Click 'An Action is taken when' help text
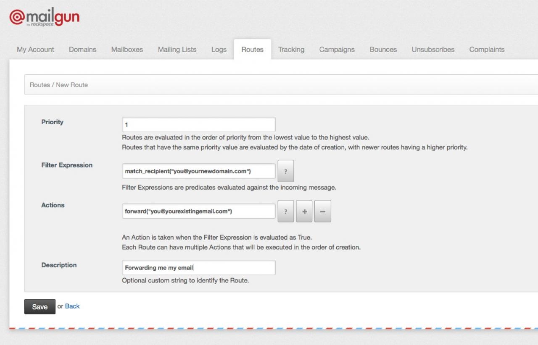The image size is (538, 345). pyautogui.click(x=217, y=237)
